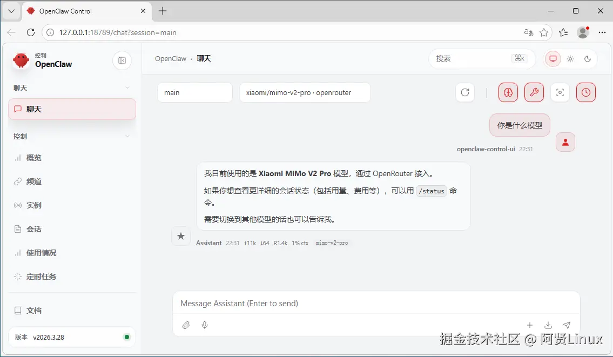Screen dimensions: 613x357
Task: Focus the 搜索 search field
Action: point(482,59)
